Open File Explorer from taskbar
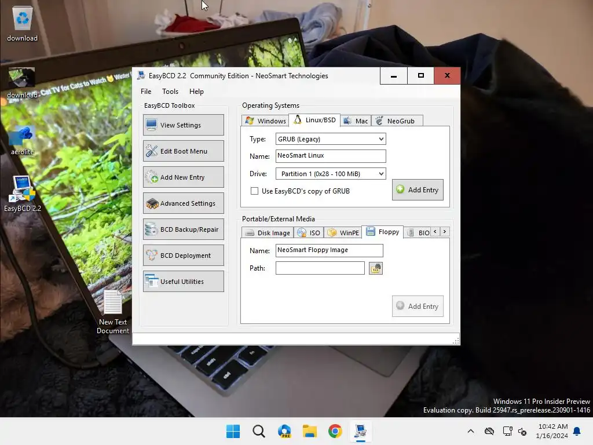Screen dimensions: 593x445 pyautogui.click(x=310, y=431)
